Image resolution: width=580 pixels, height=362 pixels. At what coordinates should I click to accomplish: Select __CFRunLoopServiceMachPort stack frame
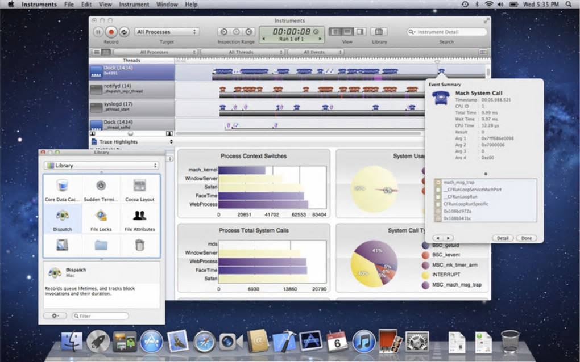485,190
